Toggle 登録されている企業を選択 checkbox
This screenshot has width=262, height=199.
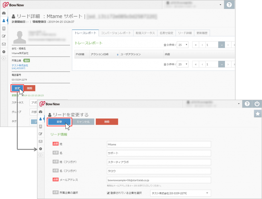(x=108, y=193)
